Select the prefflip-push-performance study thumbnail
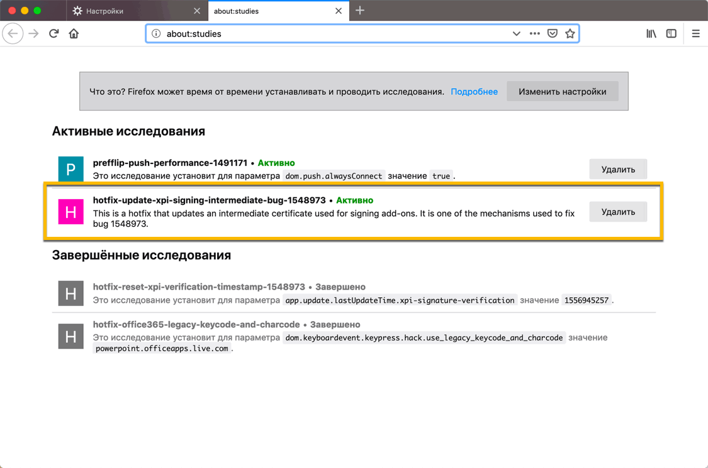708x468 pixels. 70,168
